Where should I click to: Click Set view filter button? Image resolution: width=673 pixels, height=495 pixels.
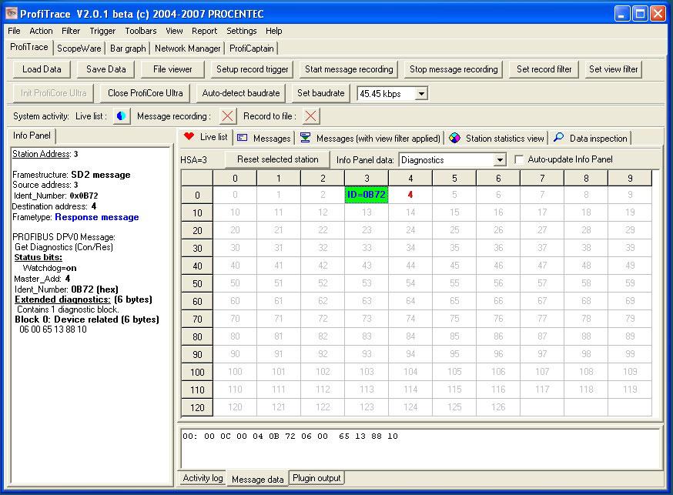(x=614, y=69)
